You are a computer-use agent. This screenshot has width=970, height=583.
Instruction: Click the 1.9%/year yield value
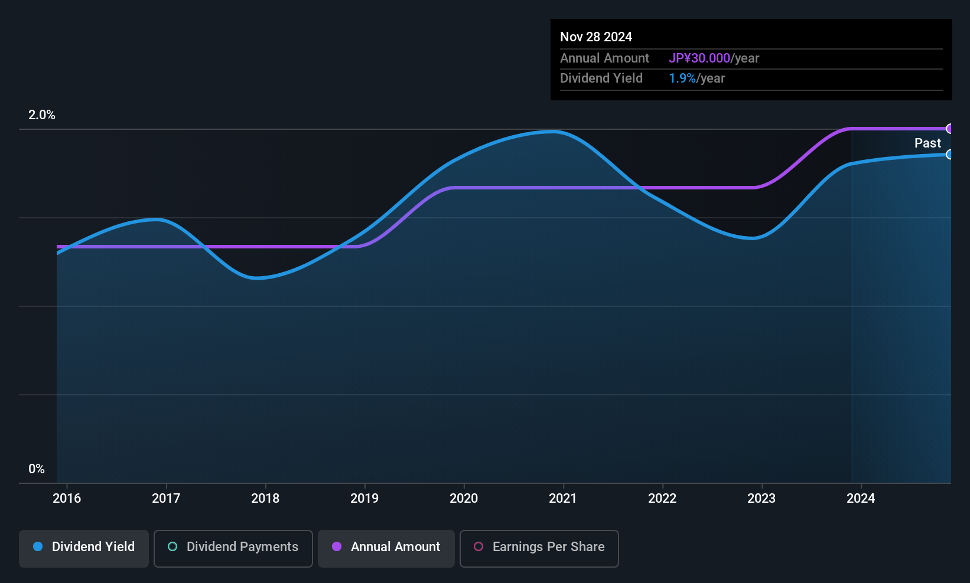tap(696, 78)
